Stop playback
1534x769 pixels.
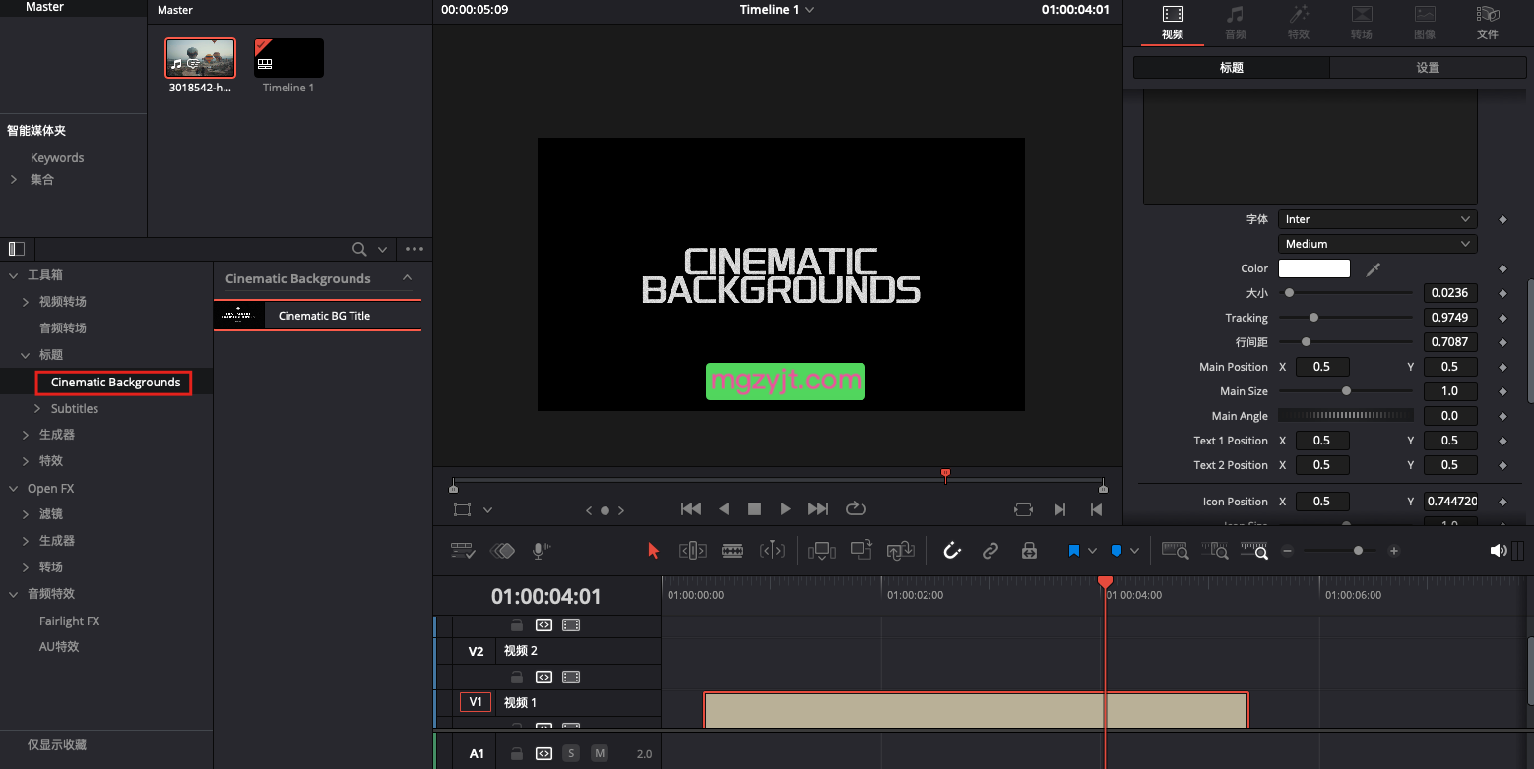tap(754, 508)
